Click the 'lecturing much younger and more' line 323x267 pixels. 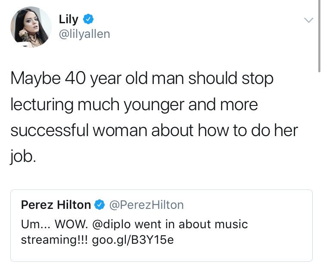[x=134, y=105]
